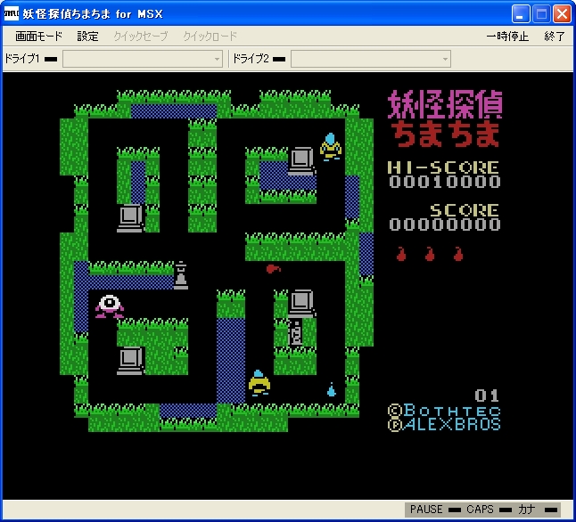The width and height of the screenshot is (576, 522).
Task: Click the last red life flame
Action: pyautogui.click(x=458, y=254)
